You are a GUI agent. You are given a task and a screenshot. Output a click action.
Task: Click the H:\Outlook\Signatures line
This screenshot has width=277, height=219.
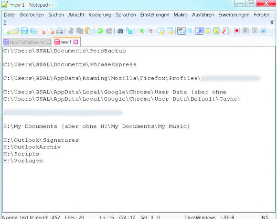coord(41,140)
